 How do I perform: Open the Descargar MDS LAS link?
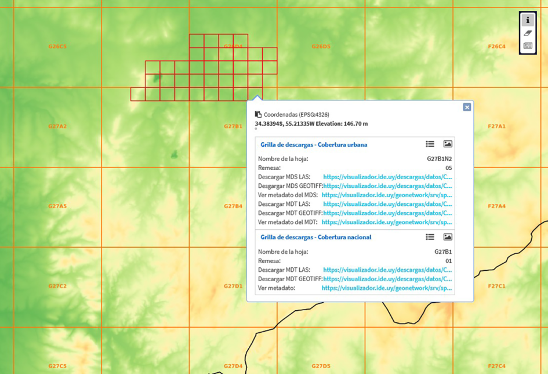tap(387, 177)
